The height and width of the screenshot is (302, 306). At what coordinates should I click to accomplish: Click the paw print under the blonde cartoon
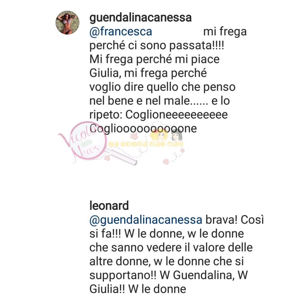coord(166,161)
